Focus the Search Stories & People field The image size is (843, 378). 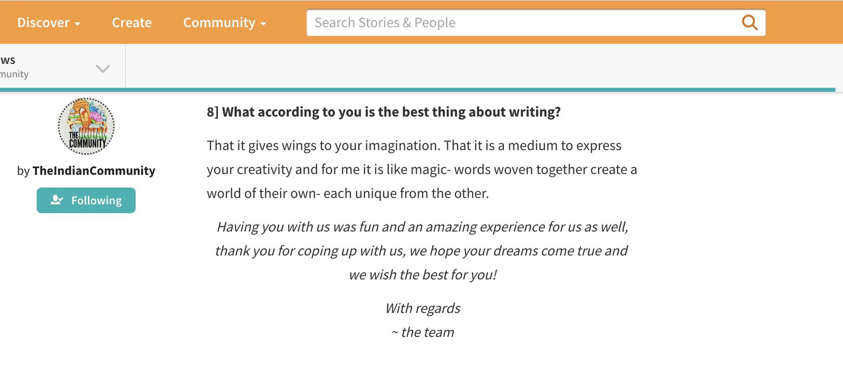click(522, 22)
